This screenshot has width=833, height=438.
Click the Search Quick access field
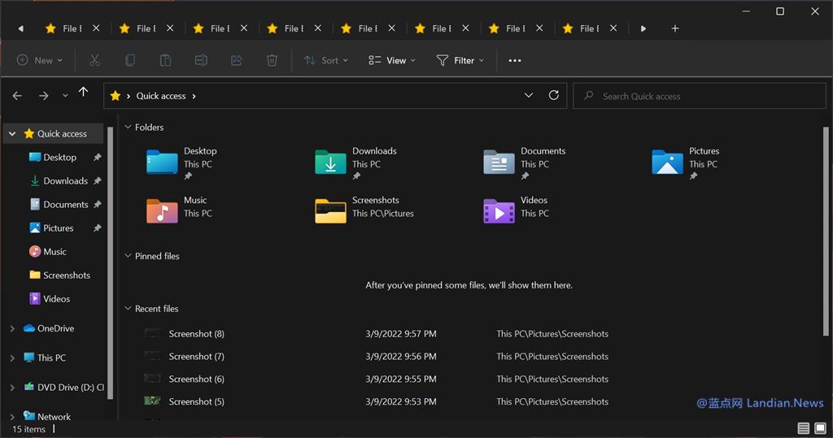coord(700,96)
